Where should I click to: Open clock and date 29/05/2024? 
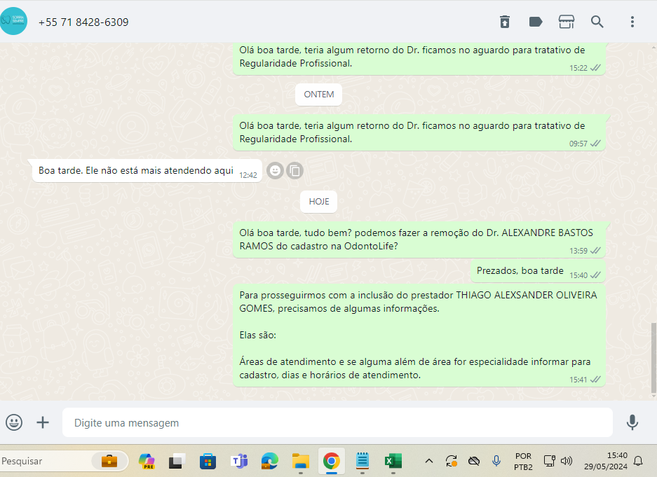(x=606, y=461)
